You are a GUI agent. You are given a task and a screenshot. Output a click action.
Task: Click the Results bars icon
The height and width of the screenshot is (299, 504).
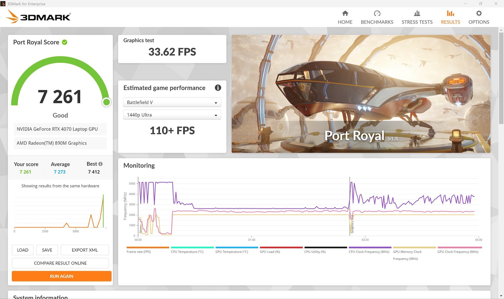click(x=450, y=13)
